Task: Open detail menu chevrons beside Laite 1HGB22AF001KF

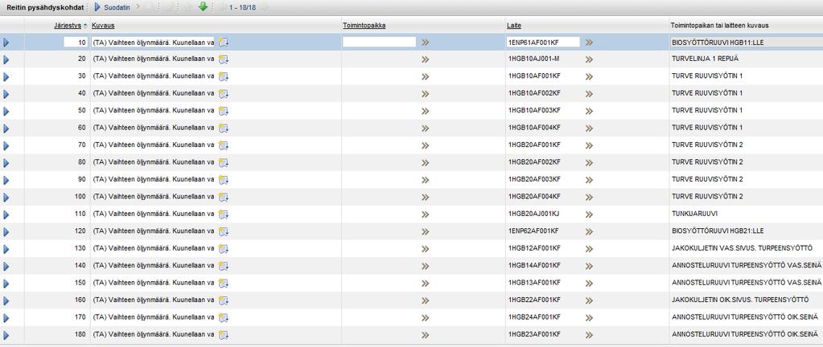Action: pyautogui.click(x=589, y=301)
